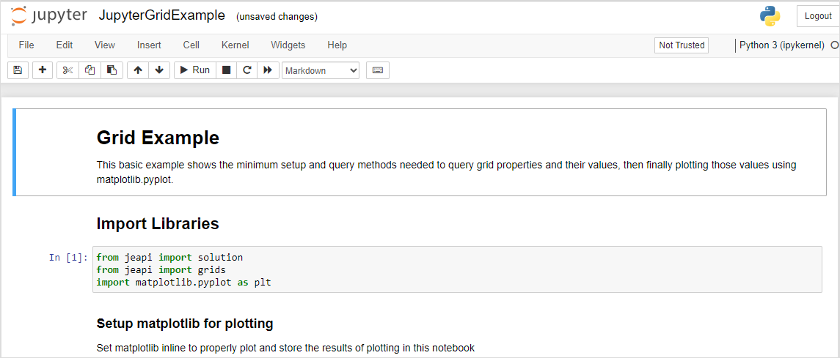This screenshot has width=840, height=358.
Task: Expand the Widgets menu
Action: pos(288,45)
